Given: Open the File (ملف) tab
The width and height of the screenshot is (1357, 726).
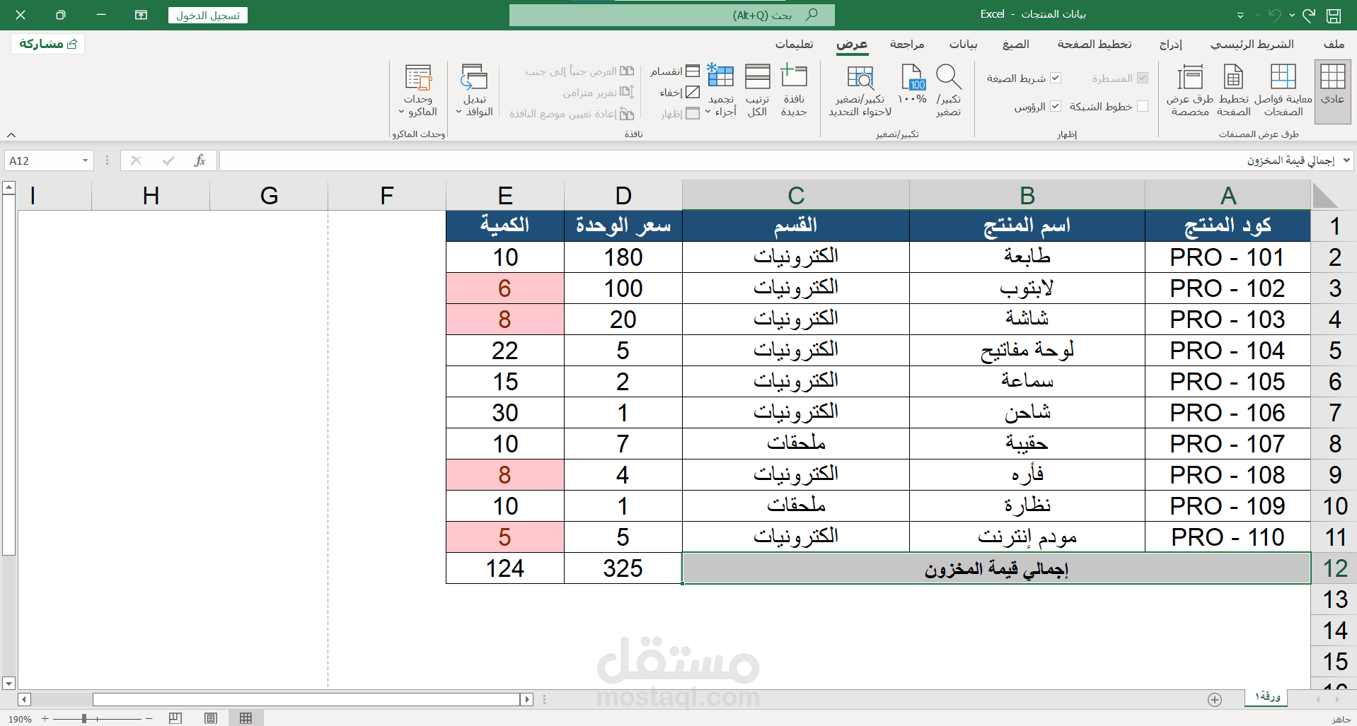Looking at the screenshot, I should click(1334, 44).
